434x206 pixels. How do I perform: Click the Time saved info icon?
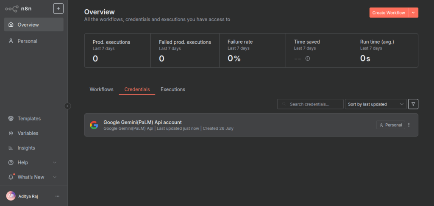[308, 59]
